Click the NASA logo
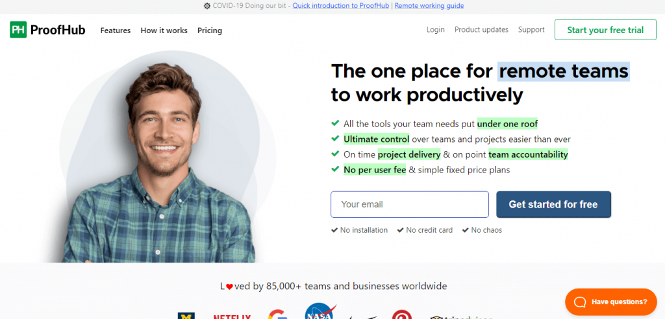665x319 pixels. 320,313
